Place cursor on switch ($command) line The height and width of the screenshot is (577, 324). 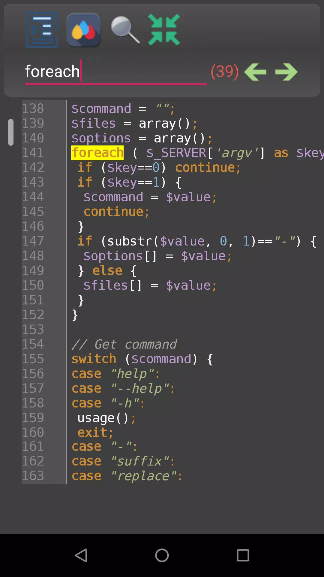(x=142, y=359)
